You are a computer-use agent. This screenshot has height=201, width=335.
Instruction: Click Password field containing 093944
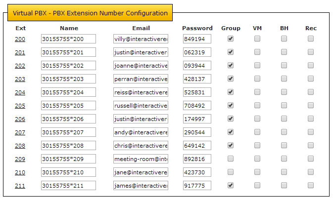(x=197, y=66)
